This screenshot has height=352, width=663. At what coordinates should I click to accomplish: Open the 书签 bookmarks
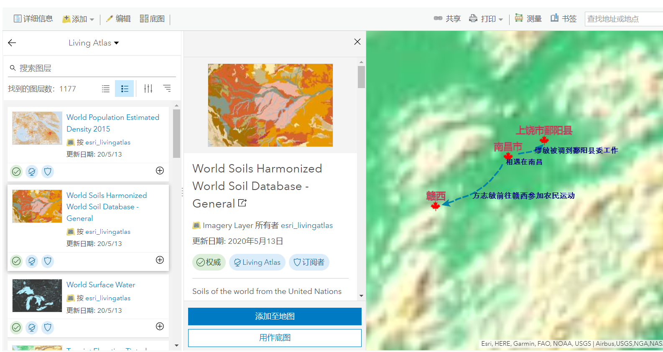(564, 19)
